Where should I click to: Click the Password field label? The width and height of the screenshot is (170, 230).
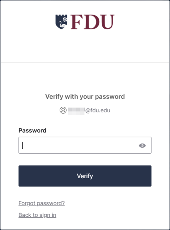tap(32, 130)
